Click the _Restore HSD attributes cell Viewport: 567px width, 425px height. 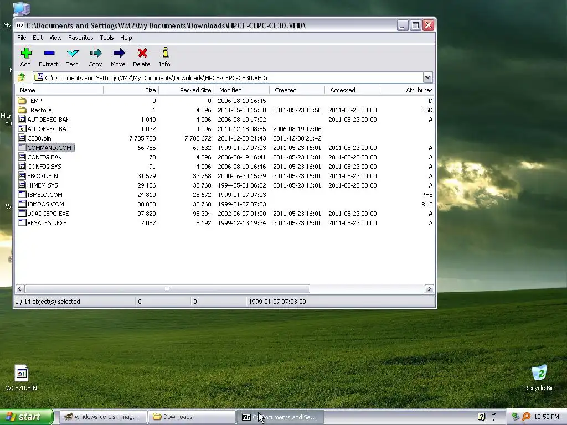[427, 110]
